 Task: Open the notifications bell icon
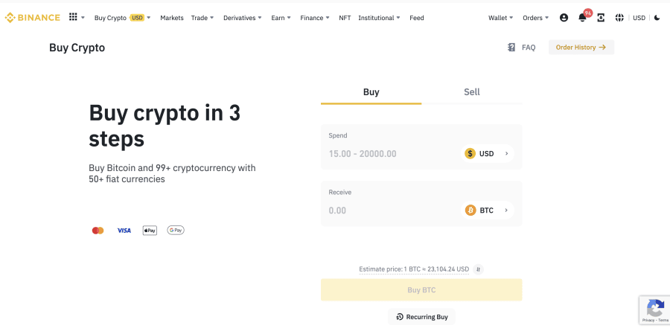click(582, 18)
